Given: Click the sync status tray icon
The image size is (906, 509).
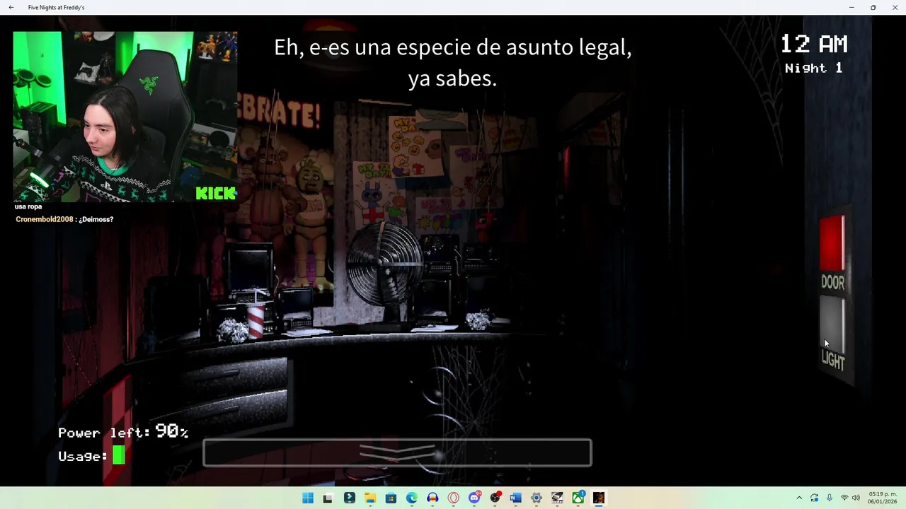Looking at the screenshot, I should pos(814,498).
